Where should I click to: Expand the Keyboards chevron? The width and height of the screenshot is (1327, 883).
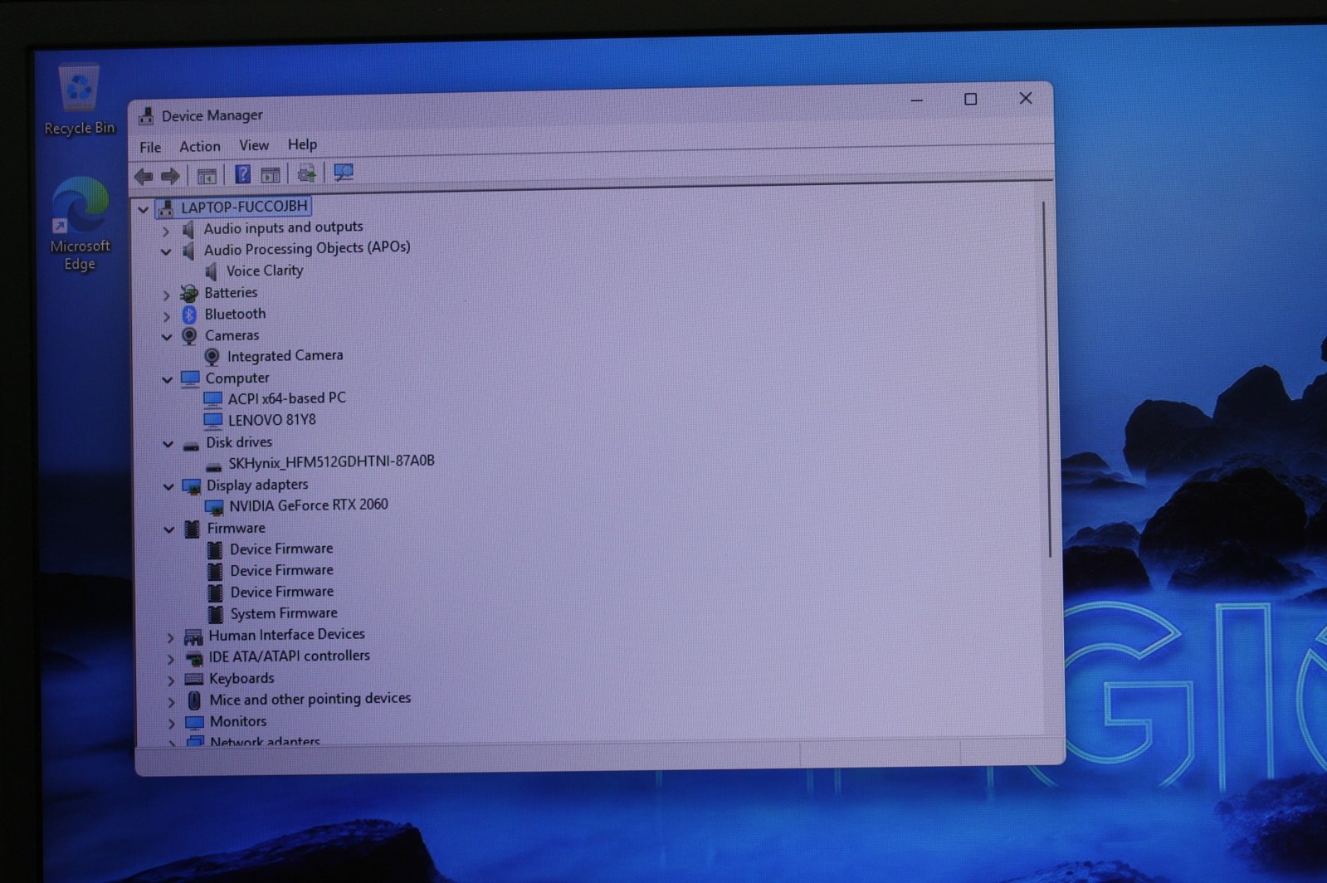tap(171, 681)
